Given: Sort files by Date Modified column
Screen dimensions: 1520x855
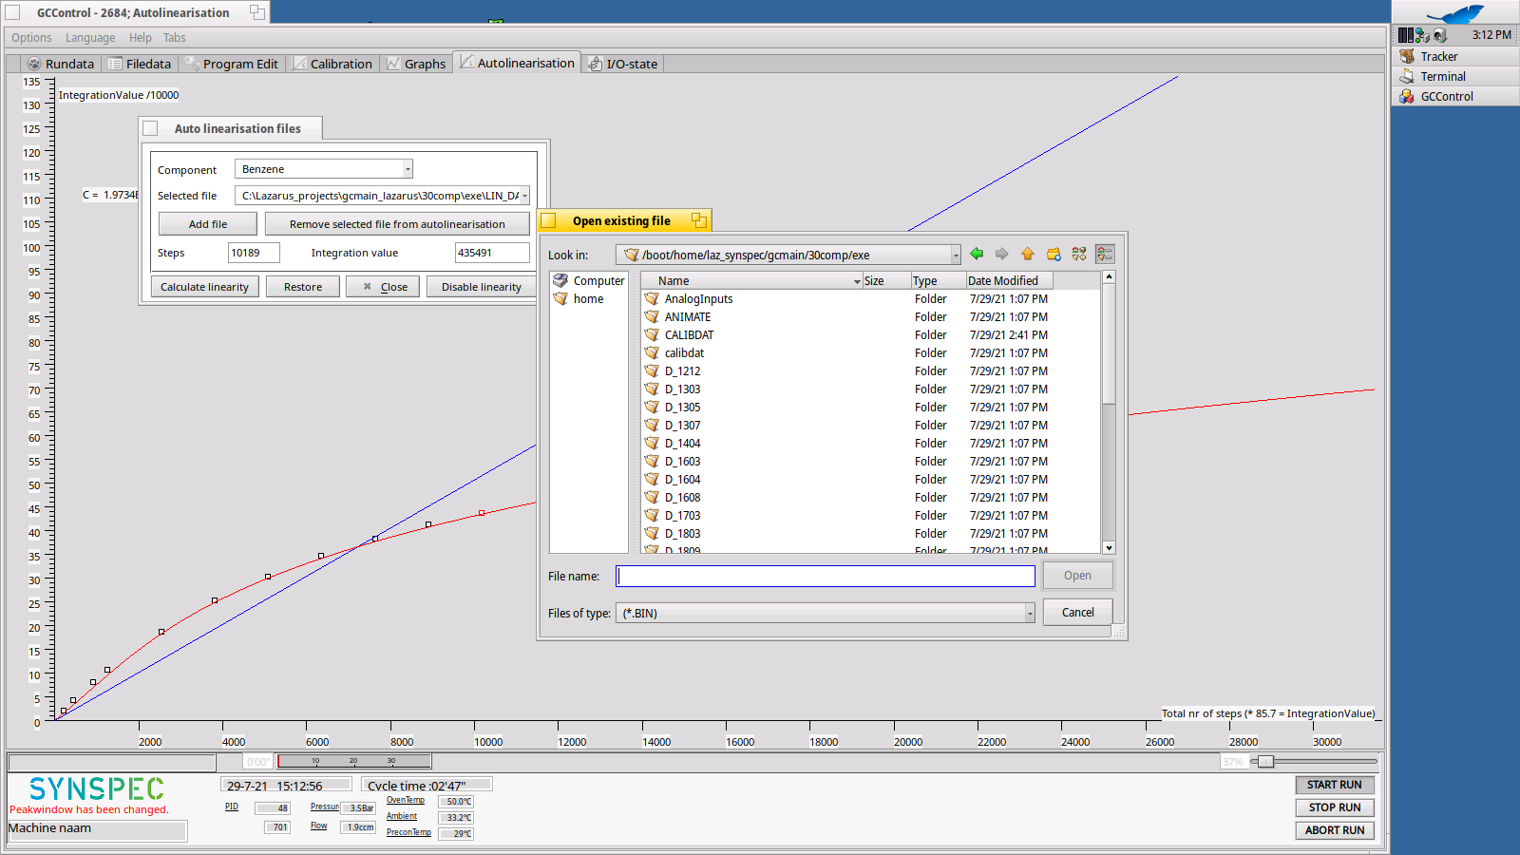Looking at the screenshot, I should click(1009, 281).
